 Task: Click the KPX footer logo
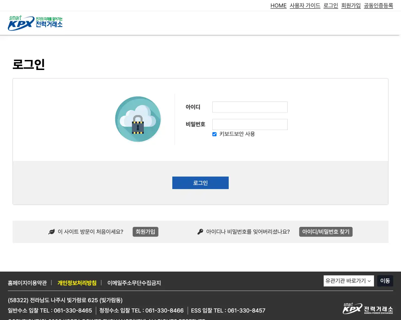pyautogui.click(x=368, y=308)
